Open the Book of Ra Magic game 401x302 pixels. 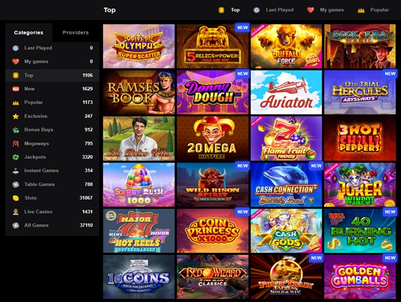360,47
